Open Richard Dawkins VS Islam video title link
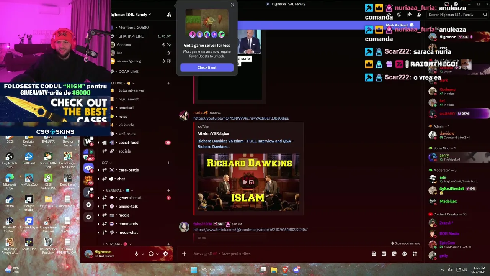Viewport: 490px width, 276px height. coord(245,144)
